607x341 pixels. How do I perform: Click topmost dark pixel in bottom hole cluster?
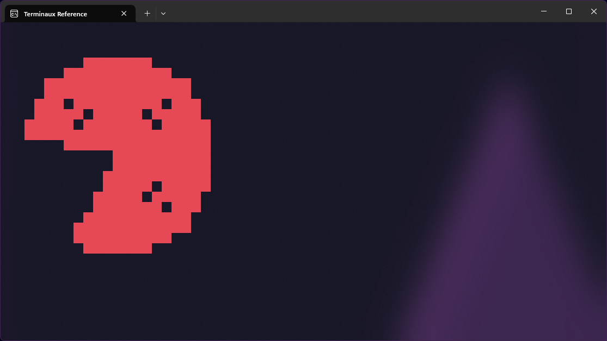(157, 186)
